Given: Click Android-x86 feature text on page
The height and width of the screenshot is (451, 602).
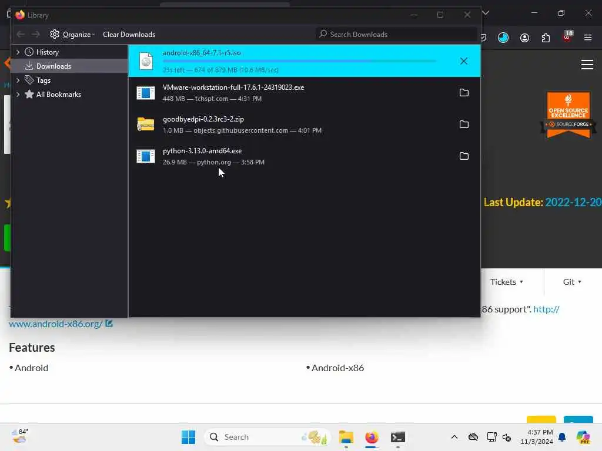Looking at the screenshot, I should coord(337,368).
